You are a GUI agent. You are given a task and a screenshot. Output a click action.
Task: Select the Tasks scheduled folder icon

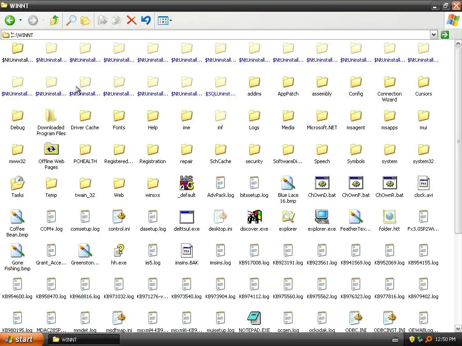tap(18, 187)
